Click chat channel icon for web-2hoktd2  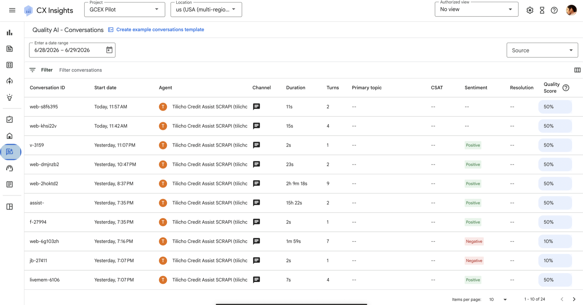pos(257,184)
